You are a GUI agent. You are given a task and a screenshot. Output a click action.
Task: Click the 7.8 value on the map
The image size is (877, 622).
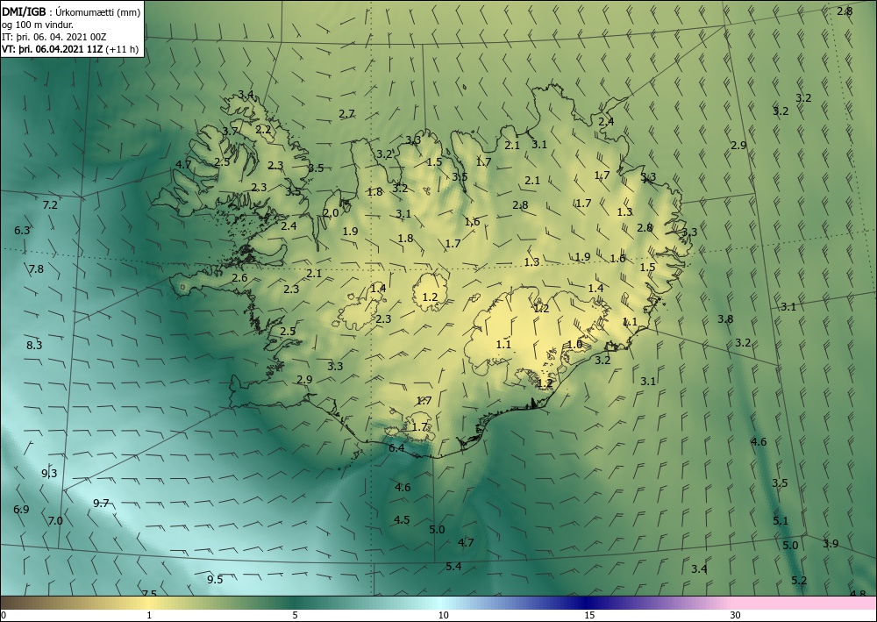[x=36, y=269]
